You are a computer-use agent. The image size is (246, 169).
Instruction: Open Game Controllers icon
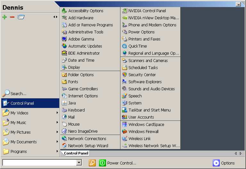pyautogui.click(x=64, y=89)
